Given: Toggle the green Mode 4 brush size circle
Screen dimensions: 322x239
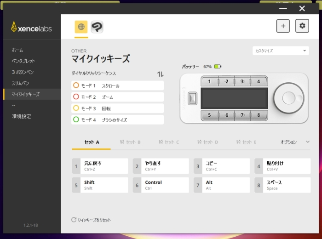Looking at the screenshot, I should tap(76, 119).
